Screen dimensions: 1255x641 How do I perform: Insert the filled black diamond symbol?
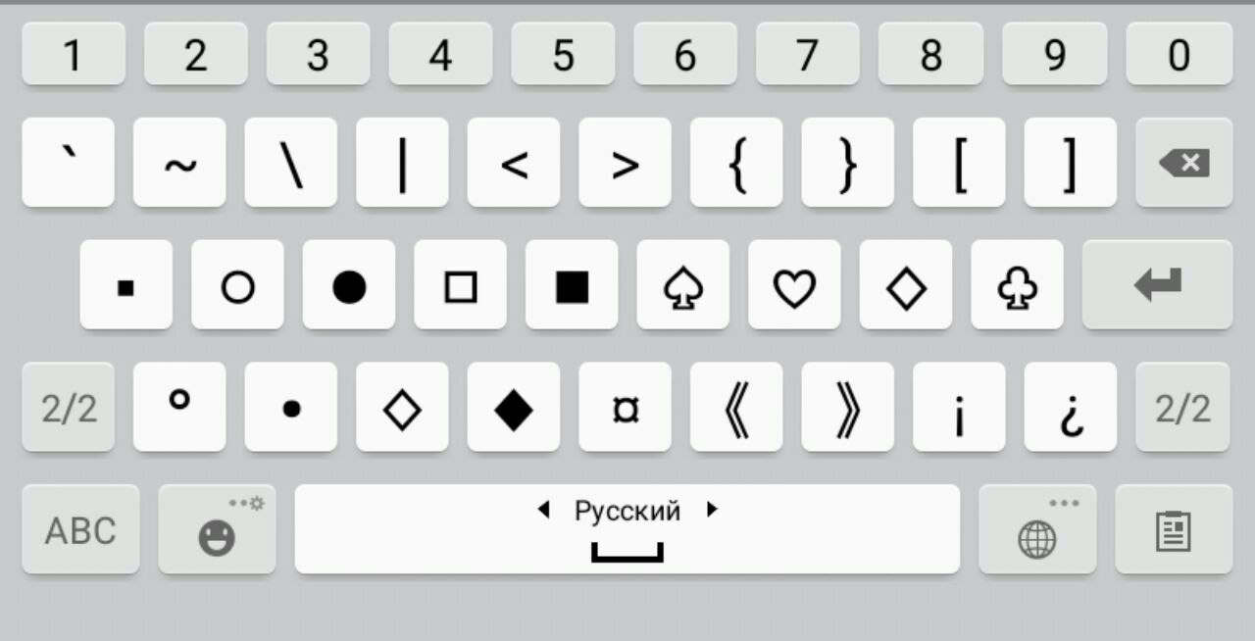click(x=513, y=408)
